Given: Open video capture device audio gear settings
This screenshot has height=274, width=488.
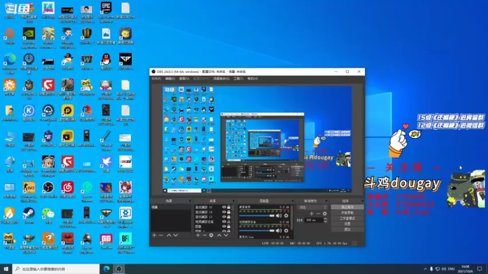Looking at the screenshot, I should (x=286, y=231).
